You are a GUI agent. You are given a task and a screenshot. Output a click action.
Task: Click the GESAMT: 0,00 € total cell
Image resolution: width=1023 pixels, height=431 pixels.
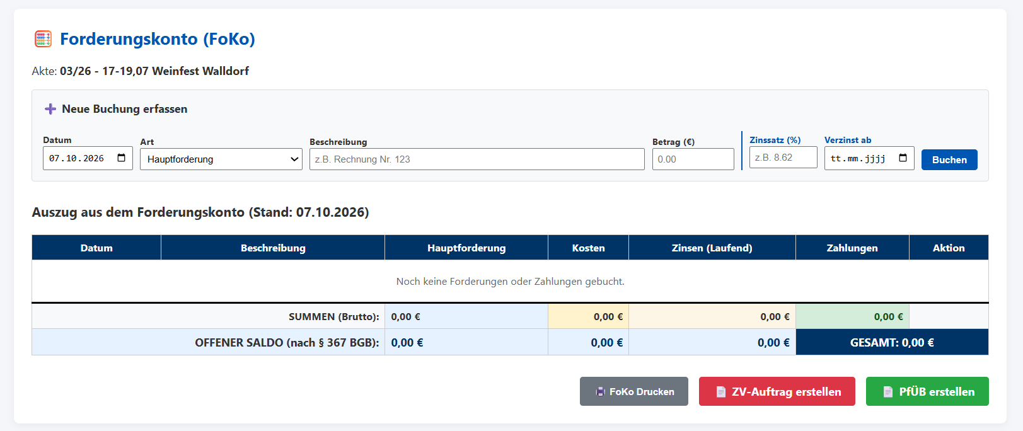(x=892, y=342)
